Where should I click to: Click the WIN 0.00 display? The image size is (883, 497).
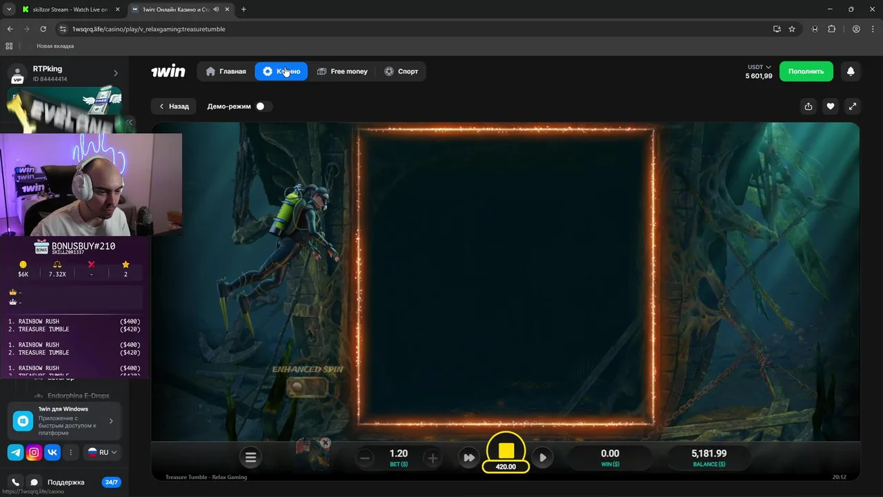(x=610, y=457)
